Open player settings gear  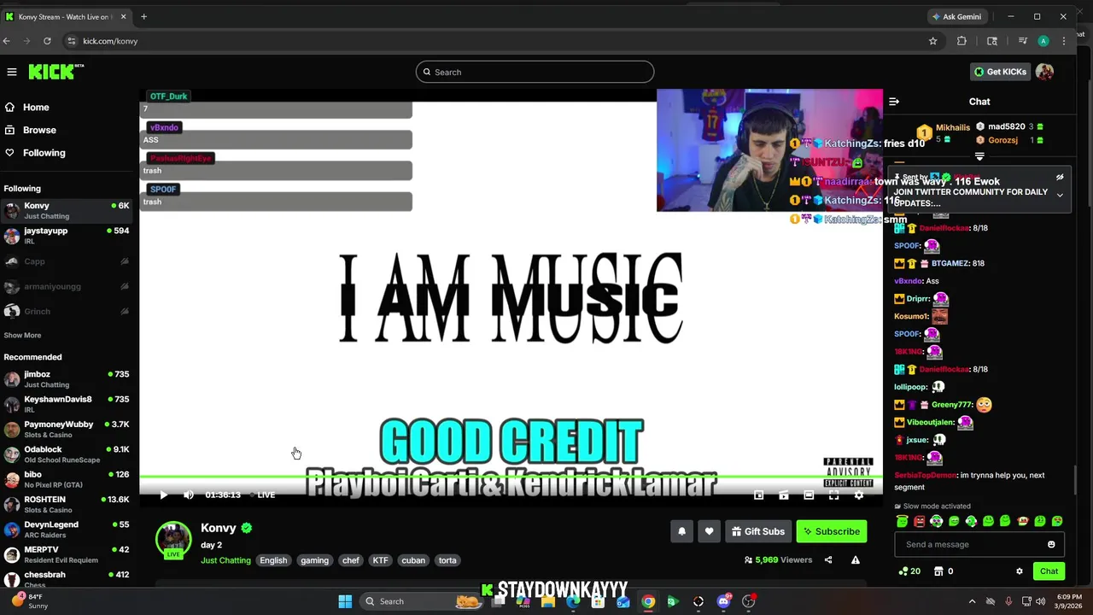[859, 495]
